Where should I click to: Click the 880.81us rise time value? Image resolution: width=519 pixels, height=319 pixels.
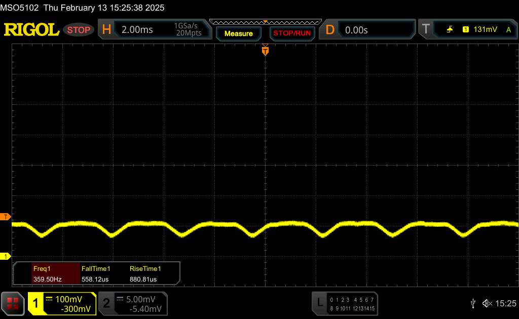[143, 280]
